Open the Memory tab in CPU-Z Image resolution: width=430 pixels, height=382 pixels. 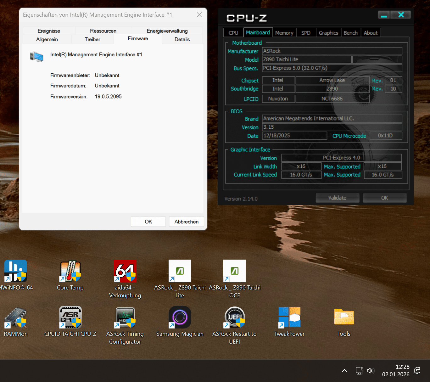click(x=284, y=33)
